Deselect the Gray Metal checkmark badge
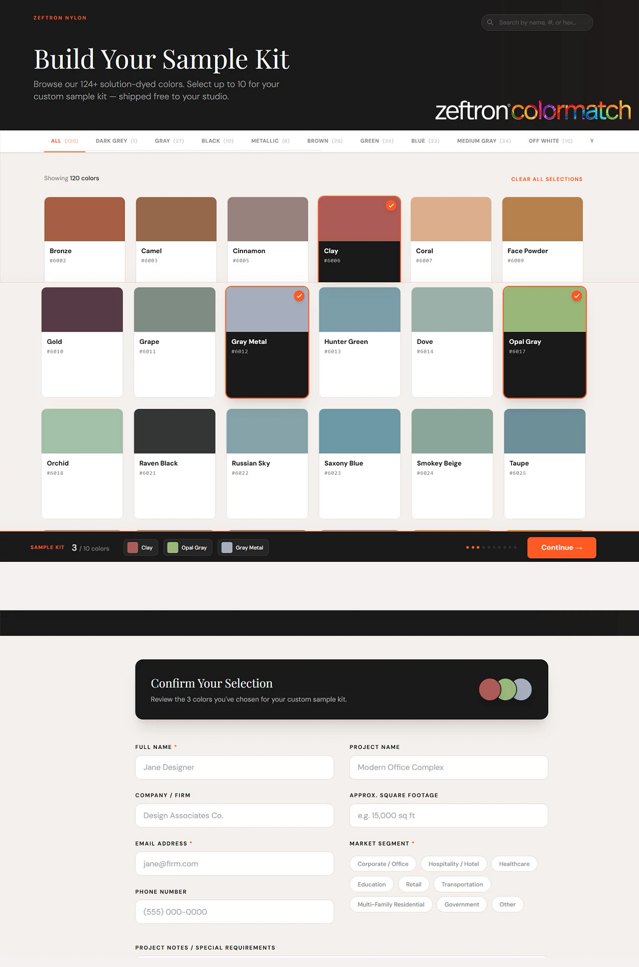Screen dimensions: 639x967 pyautogui.click(x=299, y=296)
